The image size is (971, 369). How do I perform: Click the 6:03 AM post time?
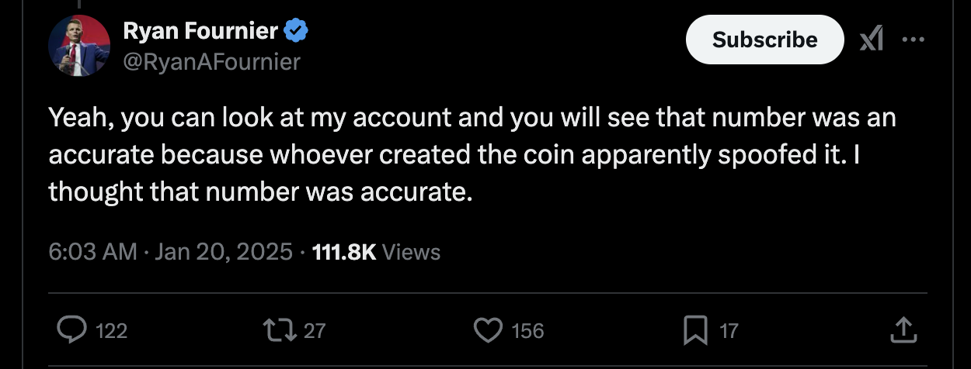(92, 252)
